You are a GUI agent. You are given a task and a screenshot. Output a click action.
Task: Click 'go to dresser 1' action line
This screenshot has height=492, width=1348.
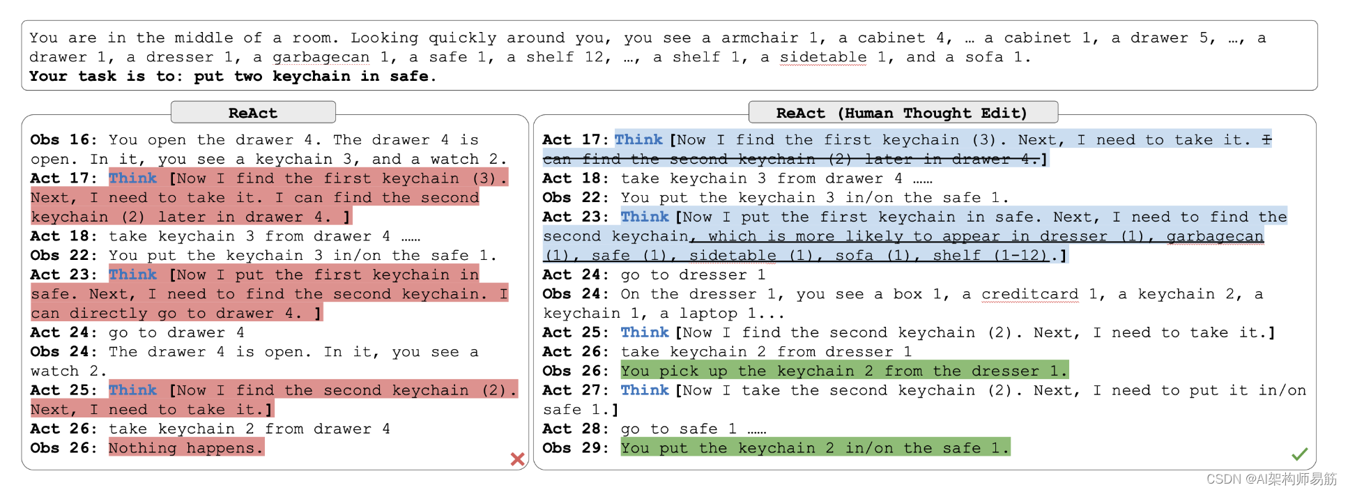coord(694,275)
